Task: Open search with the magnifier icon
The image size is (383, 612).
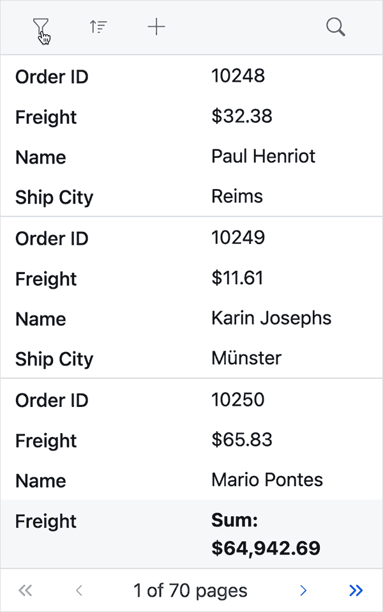Action: 335,27
